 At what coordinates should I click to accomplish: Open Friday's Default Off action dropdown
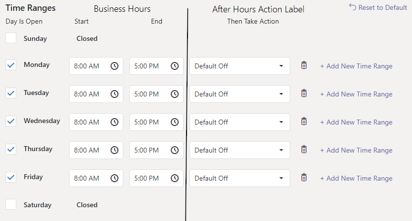tap(239, 178)
